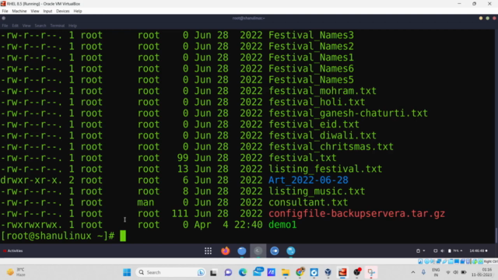
Task: Open VirtualBox Input menu
Action: coord(47,11)
